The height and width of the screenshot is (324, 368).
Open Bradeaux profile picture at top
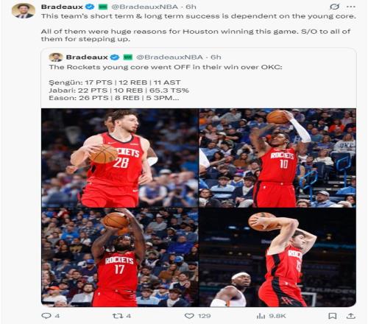(24, 11)
